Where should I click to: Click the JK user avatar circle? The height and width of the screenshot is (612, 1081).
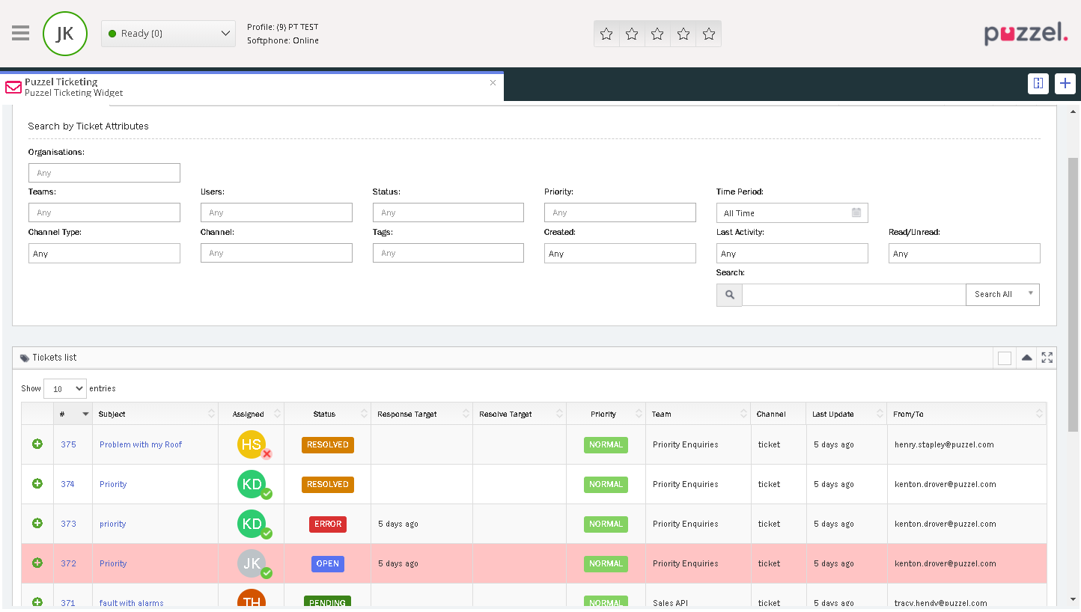pos(65,34)
